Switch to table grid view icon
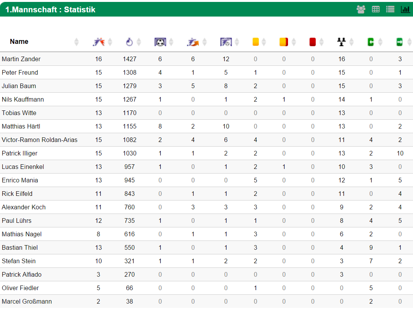The height and width of the screenshot is (309, 413). 376,10
